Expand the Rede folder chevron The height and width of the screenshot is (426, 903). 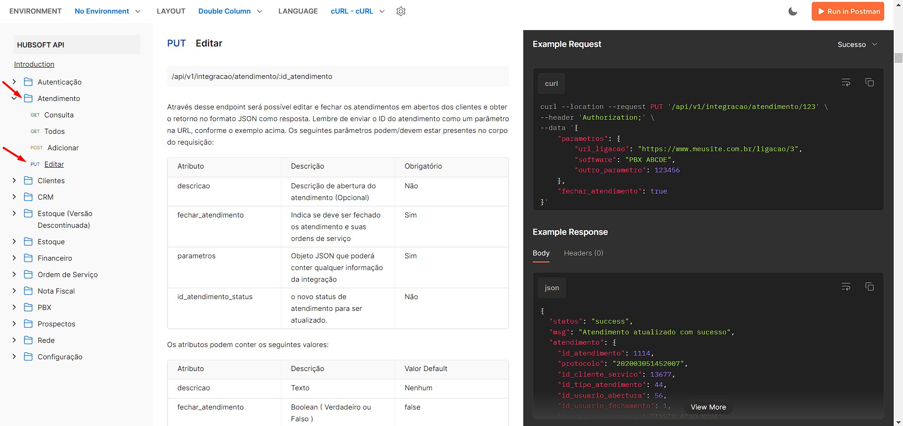pos(14,340)
